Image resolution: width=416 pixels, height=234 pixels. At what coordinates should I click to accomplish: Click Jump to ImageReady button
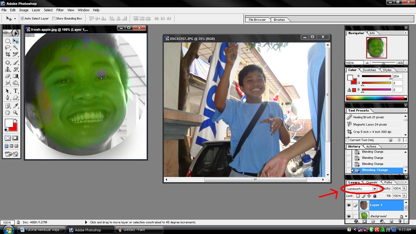pyautogui.click(x=12, y=154)
